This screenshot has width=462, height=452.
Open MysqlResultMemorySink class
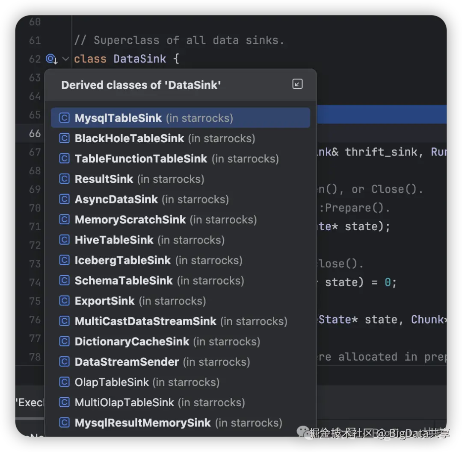point(142,423)
